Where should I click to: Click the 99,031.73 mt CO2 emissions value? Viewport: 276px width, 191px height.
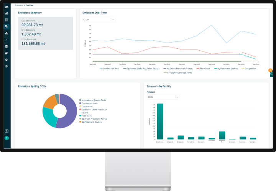pyautogui.click(x=32, y=25)
